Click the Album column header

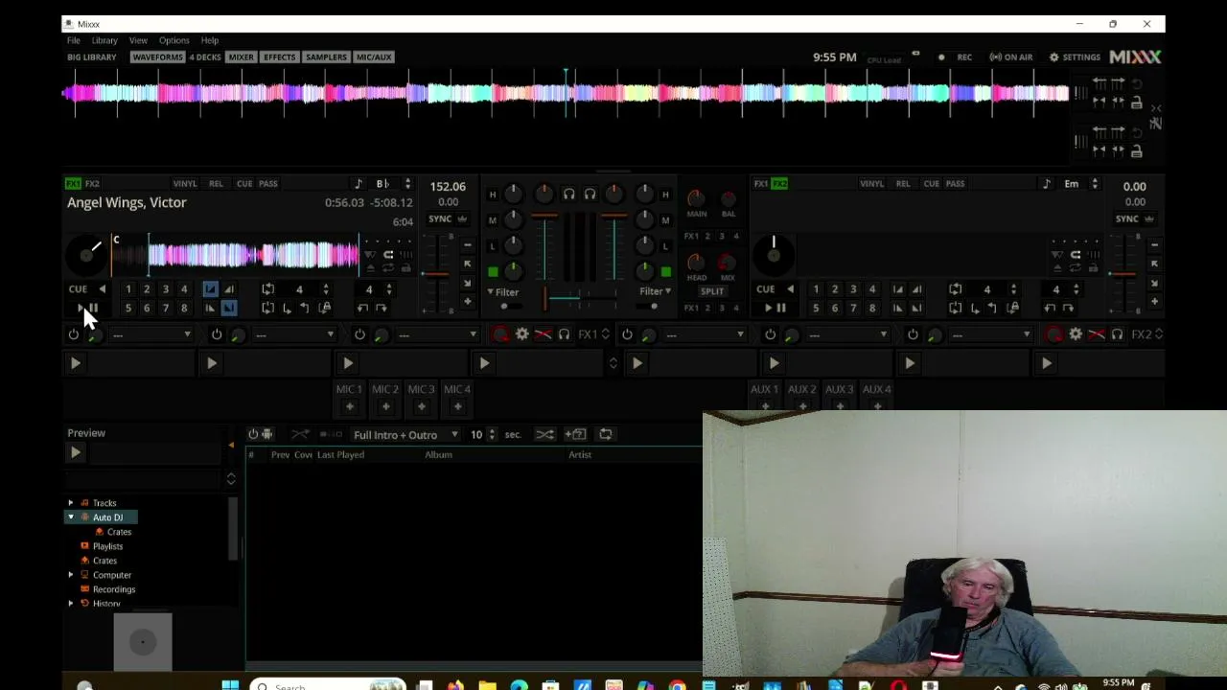pos(438,454)
